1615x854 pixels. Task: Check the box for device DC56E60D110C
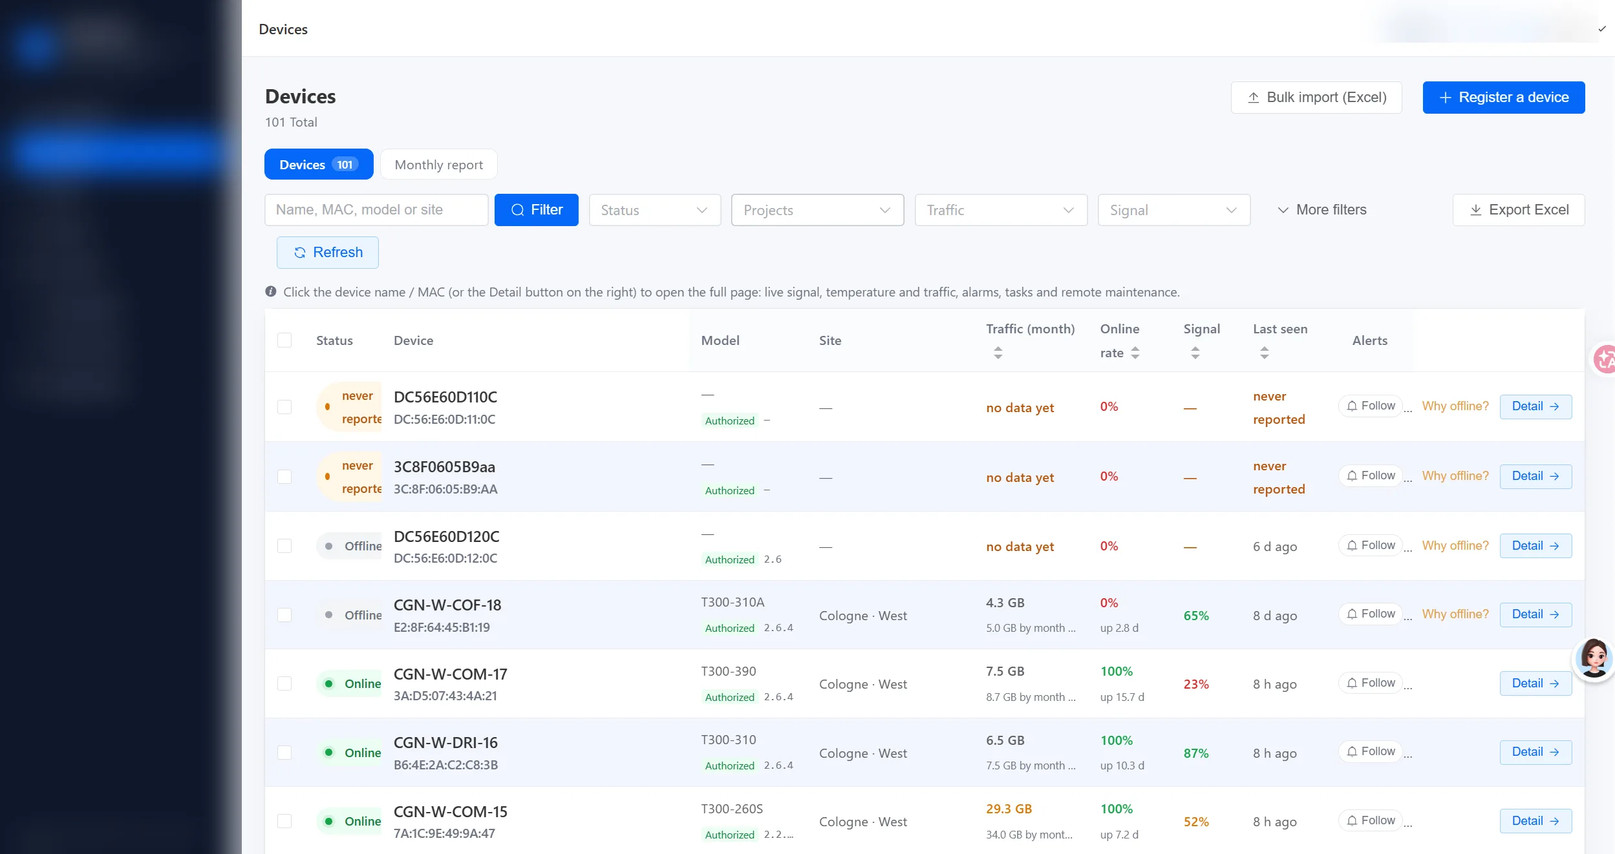pyautogui.click(x=284, y=407)
